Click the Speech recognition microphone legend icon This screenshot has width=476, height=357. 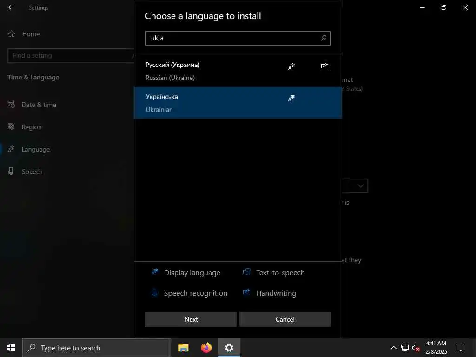(x=154, y=292)
